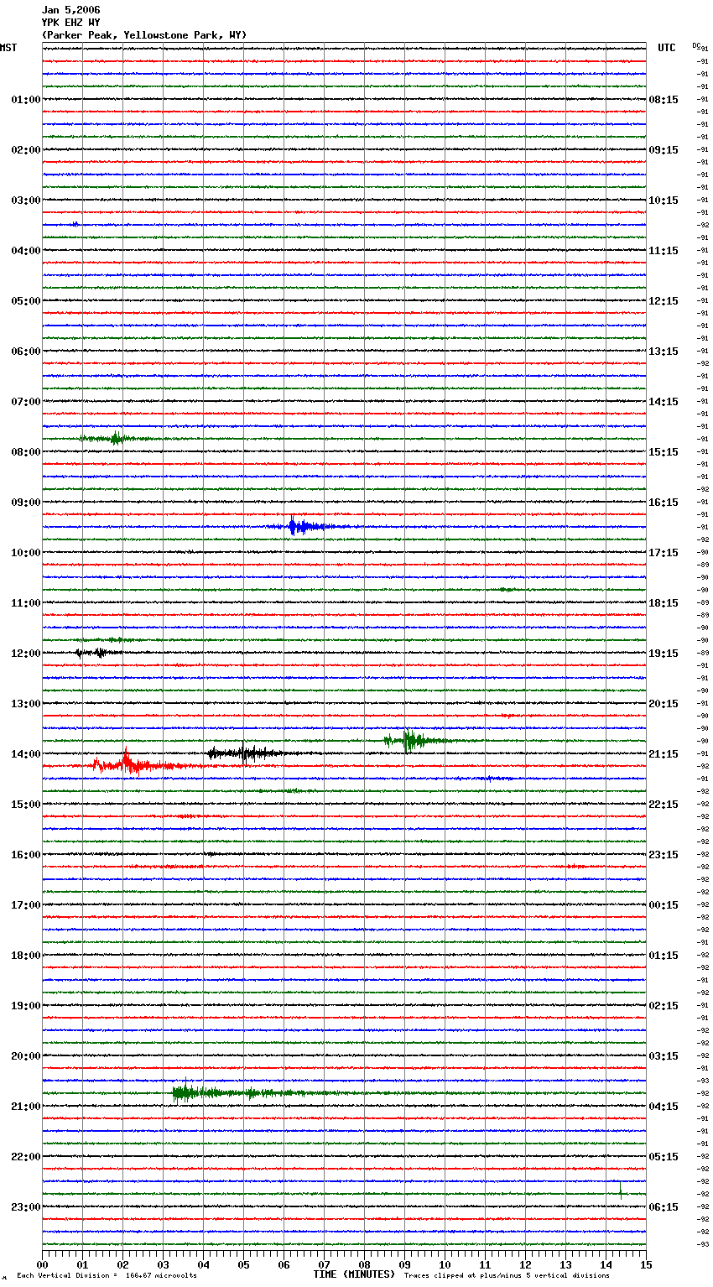Click the 12:15 UTC time label

coord(664,301)
